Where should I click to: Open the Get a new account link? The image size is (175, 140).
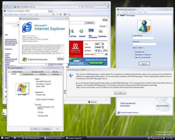point(162,106)
